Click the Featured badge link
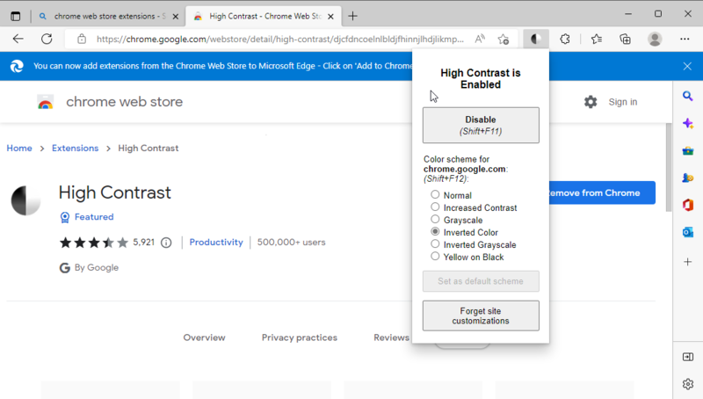The height and width of the screenshot is (399, 703). click(x=87, y=217)
